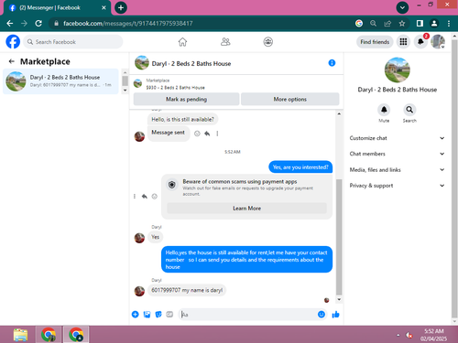This screenshot has height=343, width=458.
Task: Reload page with browser refresh icon
Action: tap(38, 24)
